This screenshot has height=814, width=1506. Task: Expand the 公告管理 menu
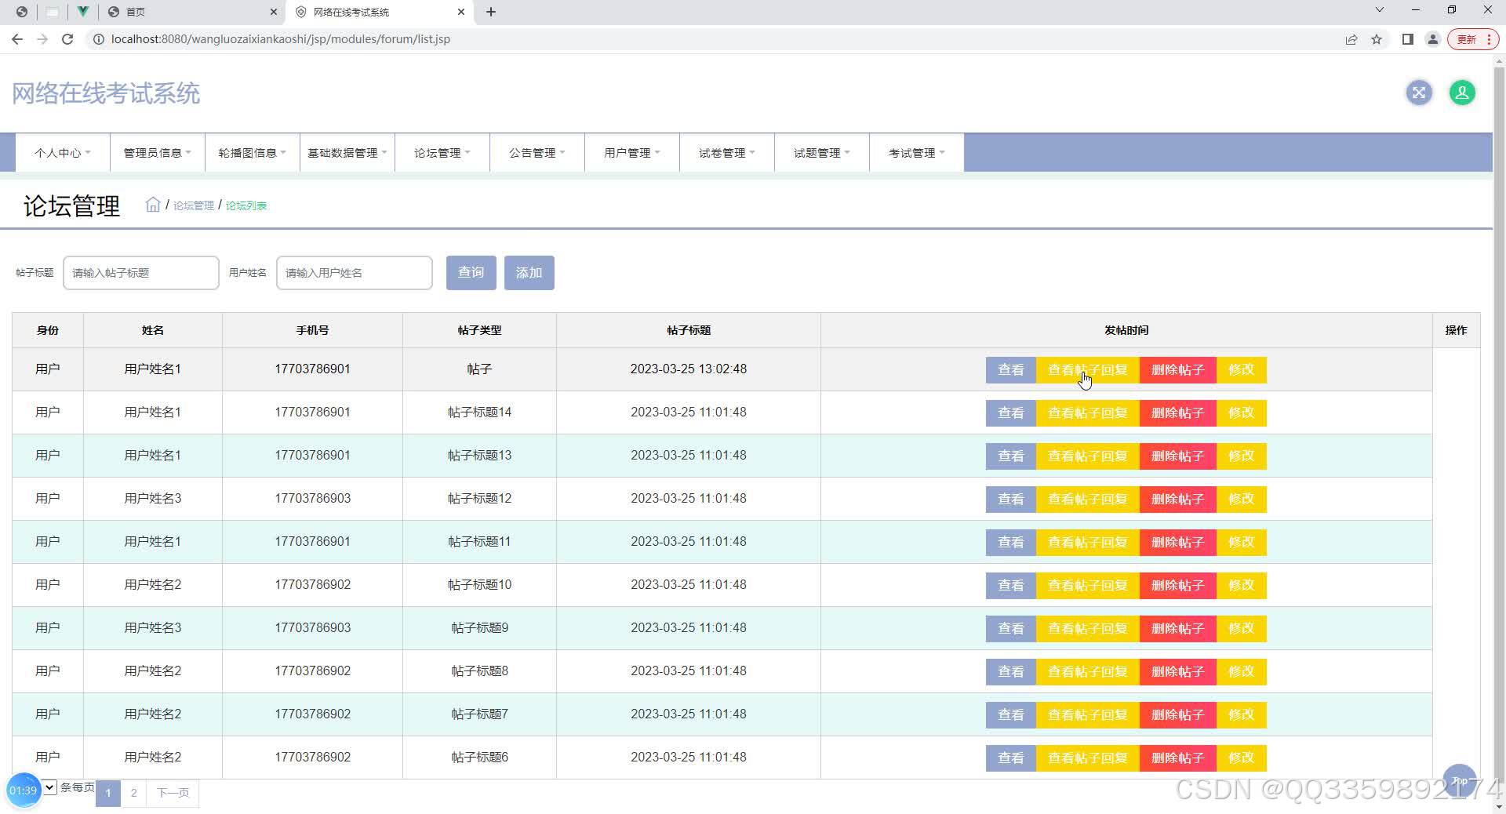point(537,153)
